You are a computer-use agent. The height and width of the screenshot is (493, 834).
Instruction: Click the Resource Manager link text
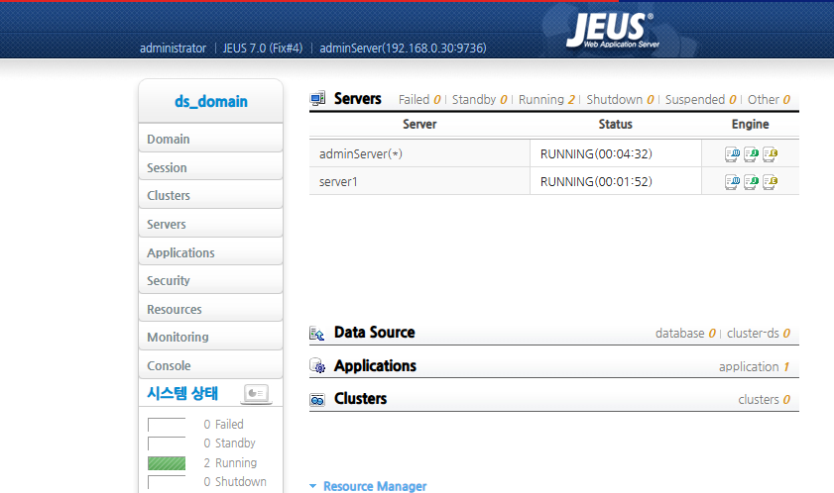pyautogui.click(x=375, y=486)
